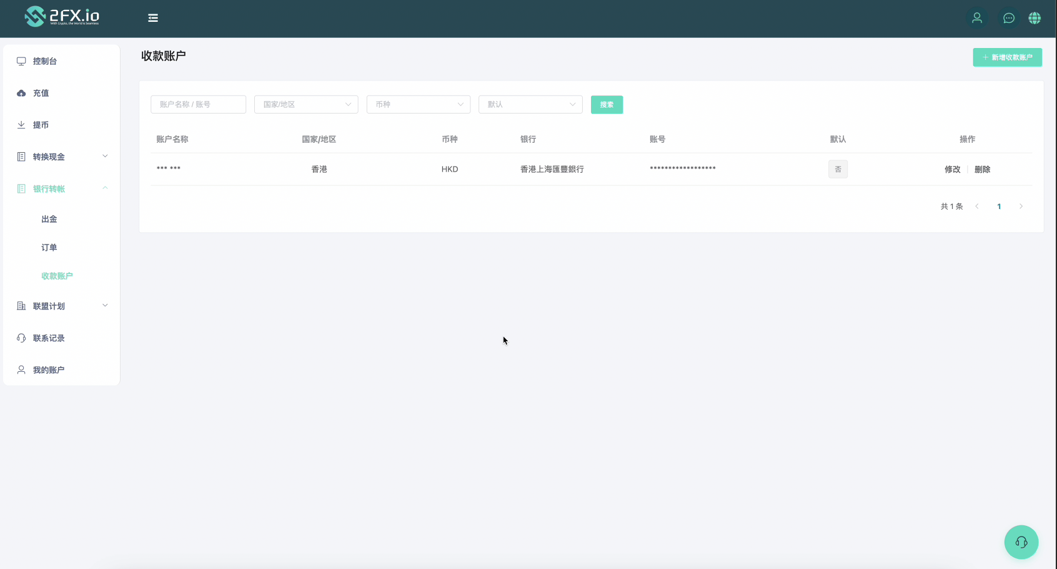Go to 出金 submenu item
1057x569 pixels.
coord(49,219)
